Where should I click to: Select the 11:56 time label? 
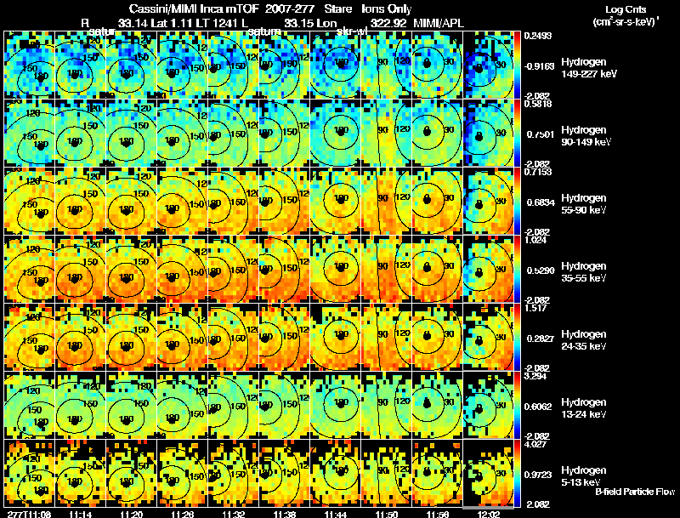pos(438,514)
